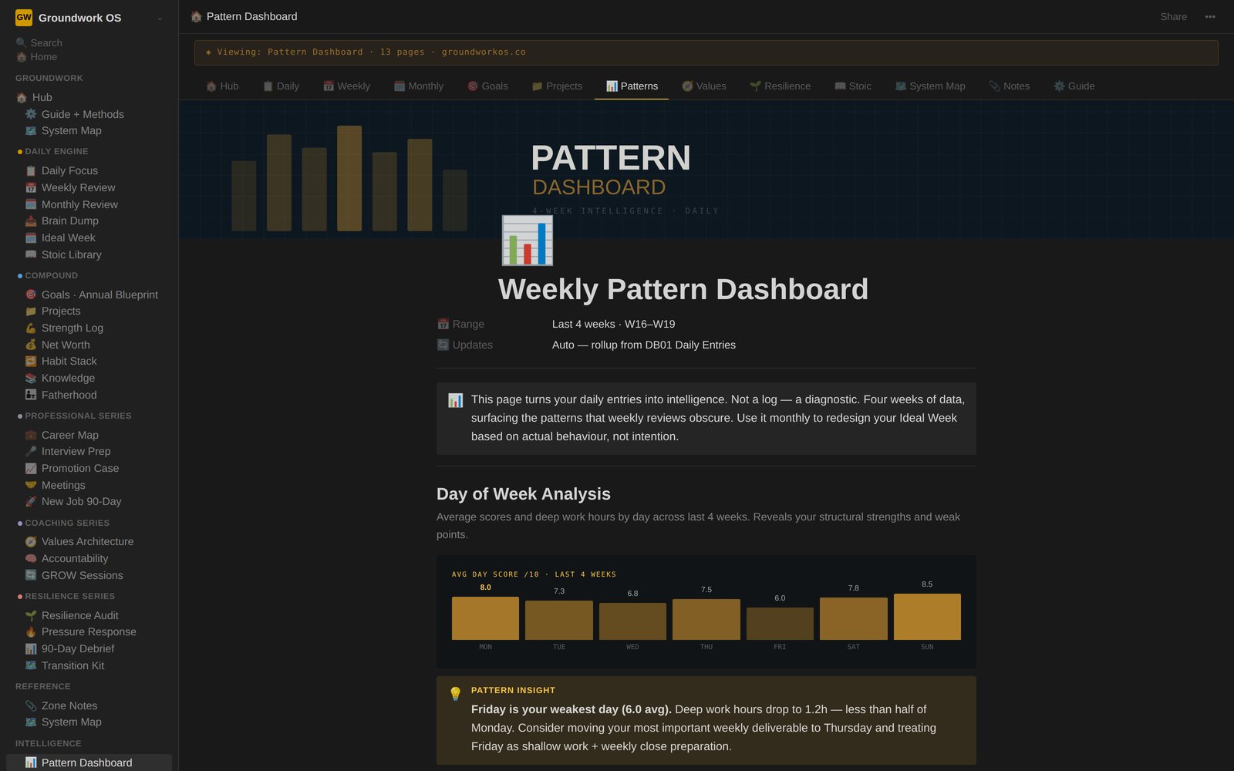Click the Monthly Review icon

point(31,204)
